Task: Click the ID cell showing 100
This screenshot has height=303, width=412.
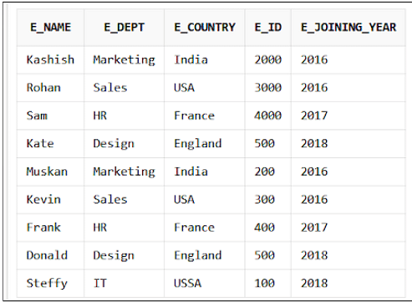Action: click(268, 284)
